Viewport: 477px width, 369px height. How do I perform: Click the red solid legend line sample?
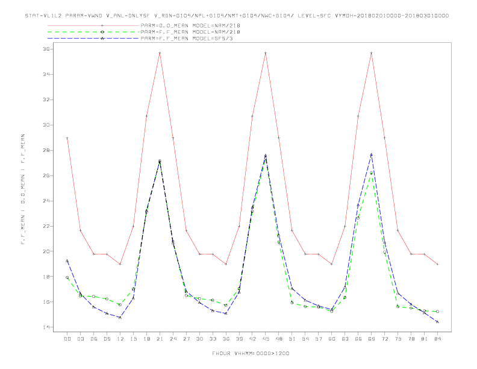click(93, 25)
